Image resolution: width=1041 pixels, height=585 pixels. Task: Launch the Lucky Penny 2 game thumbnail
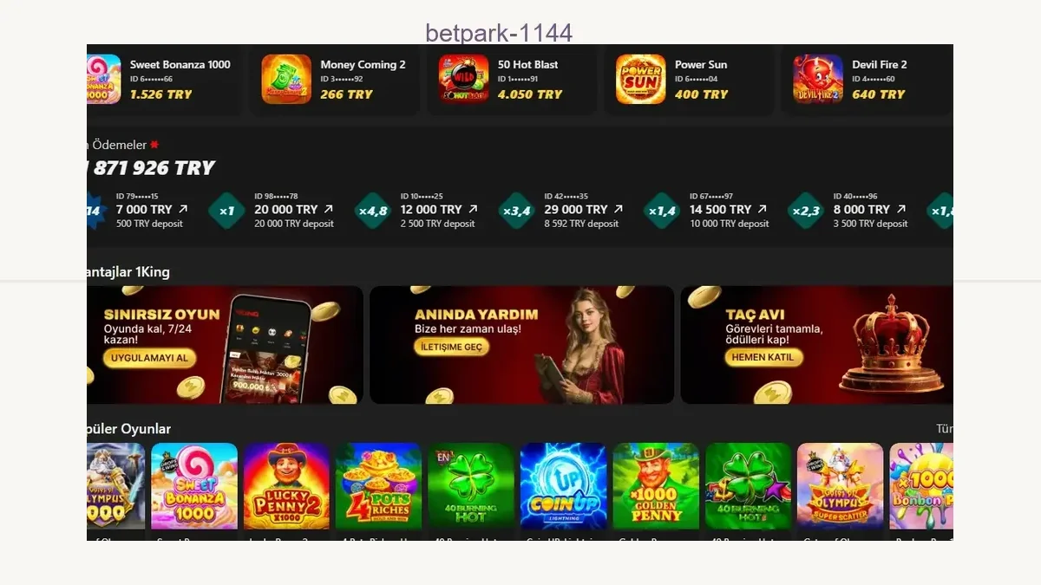(x=286, y=486)
